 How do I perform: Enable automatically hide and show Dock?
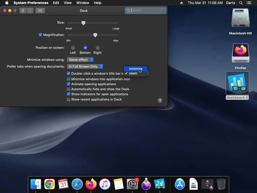tap(69, 89)
